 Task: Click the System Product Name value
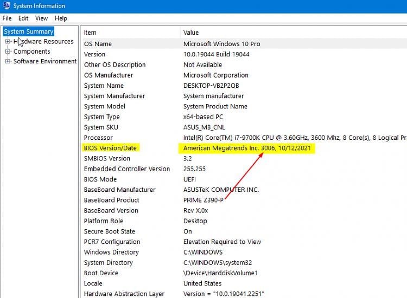click(215, 106)
